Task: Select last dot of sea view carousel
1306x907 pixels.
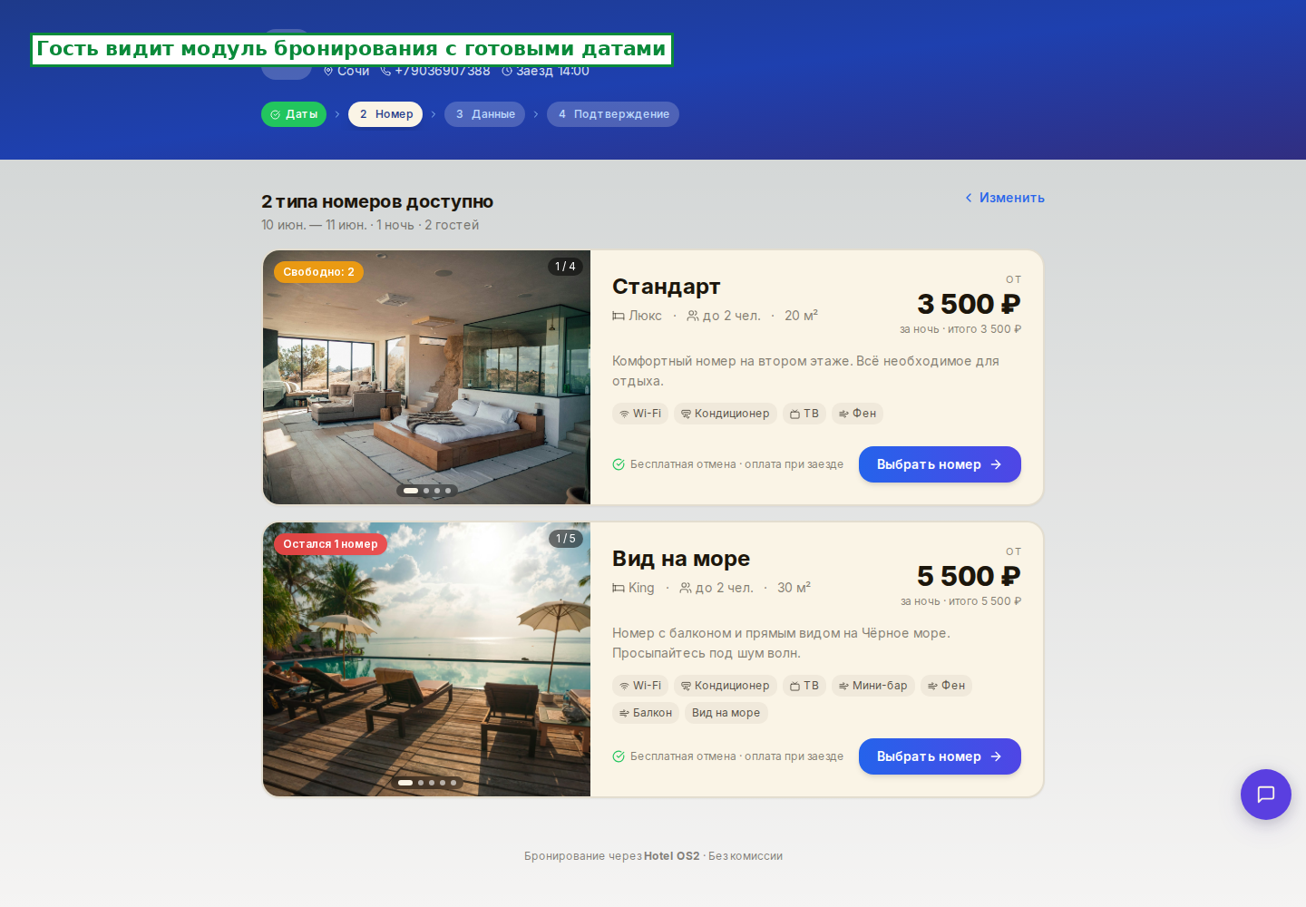Action: click(453, 783)
